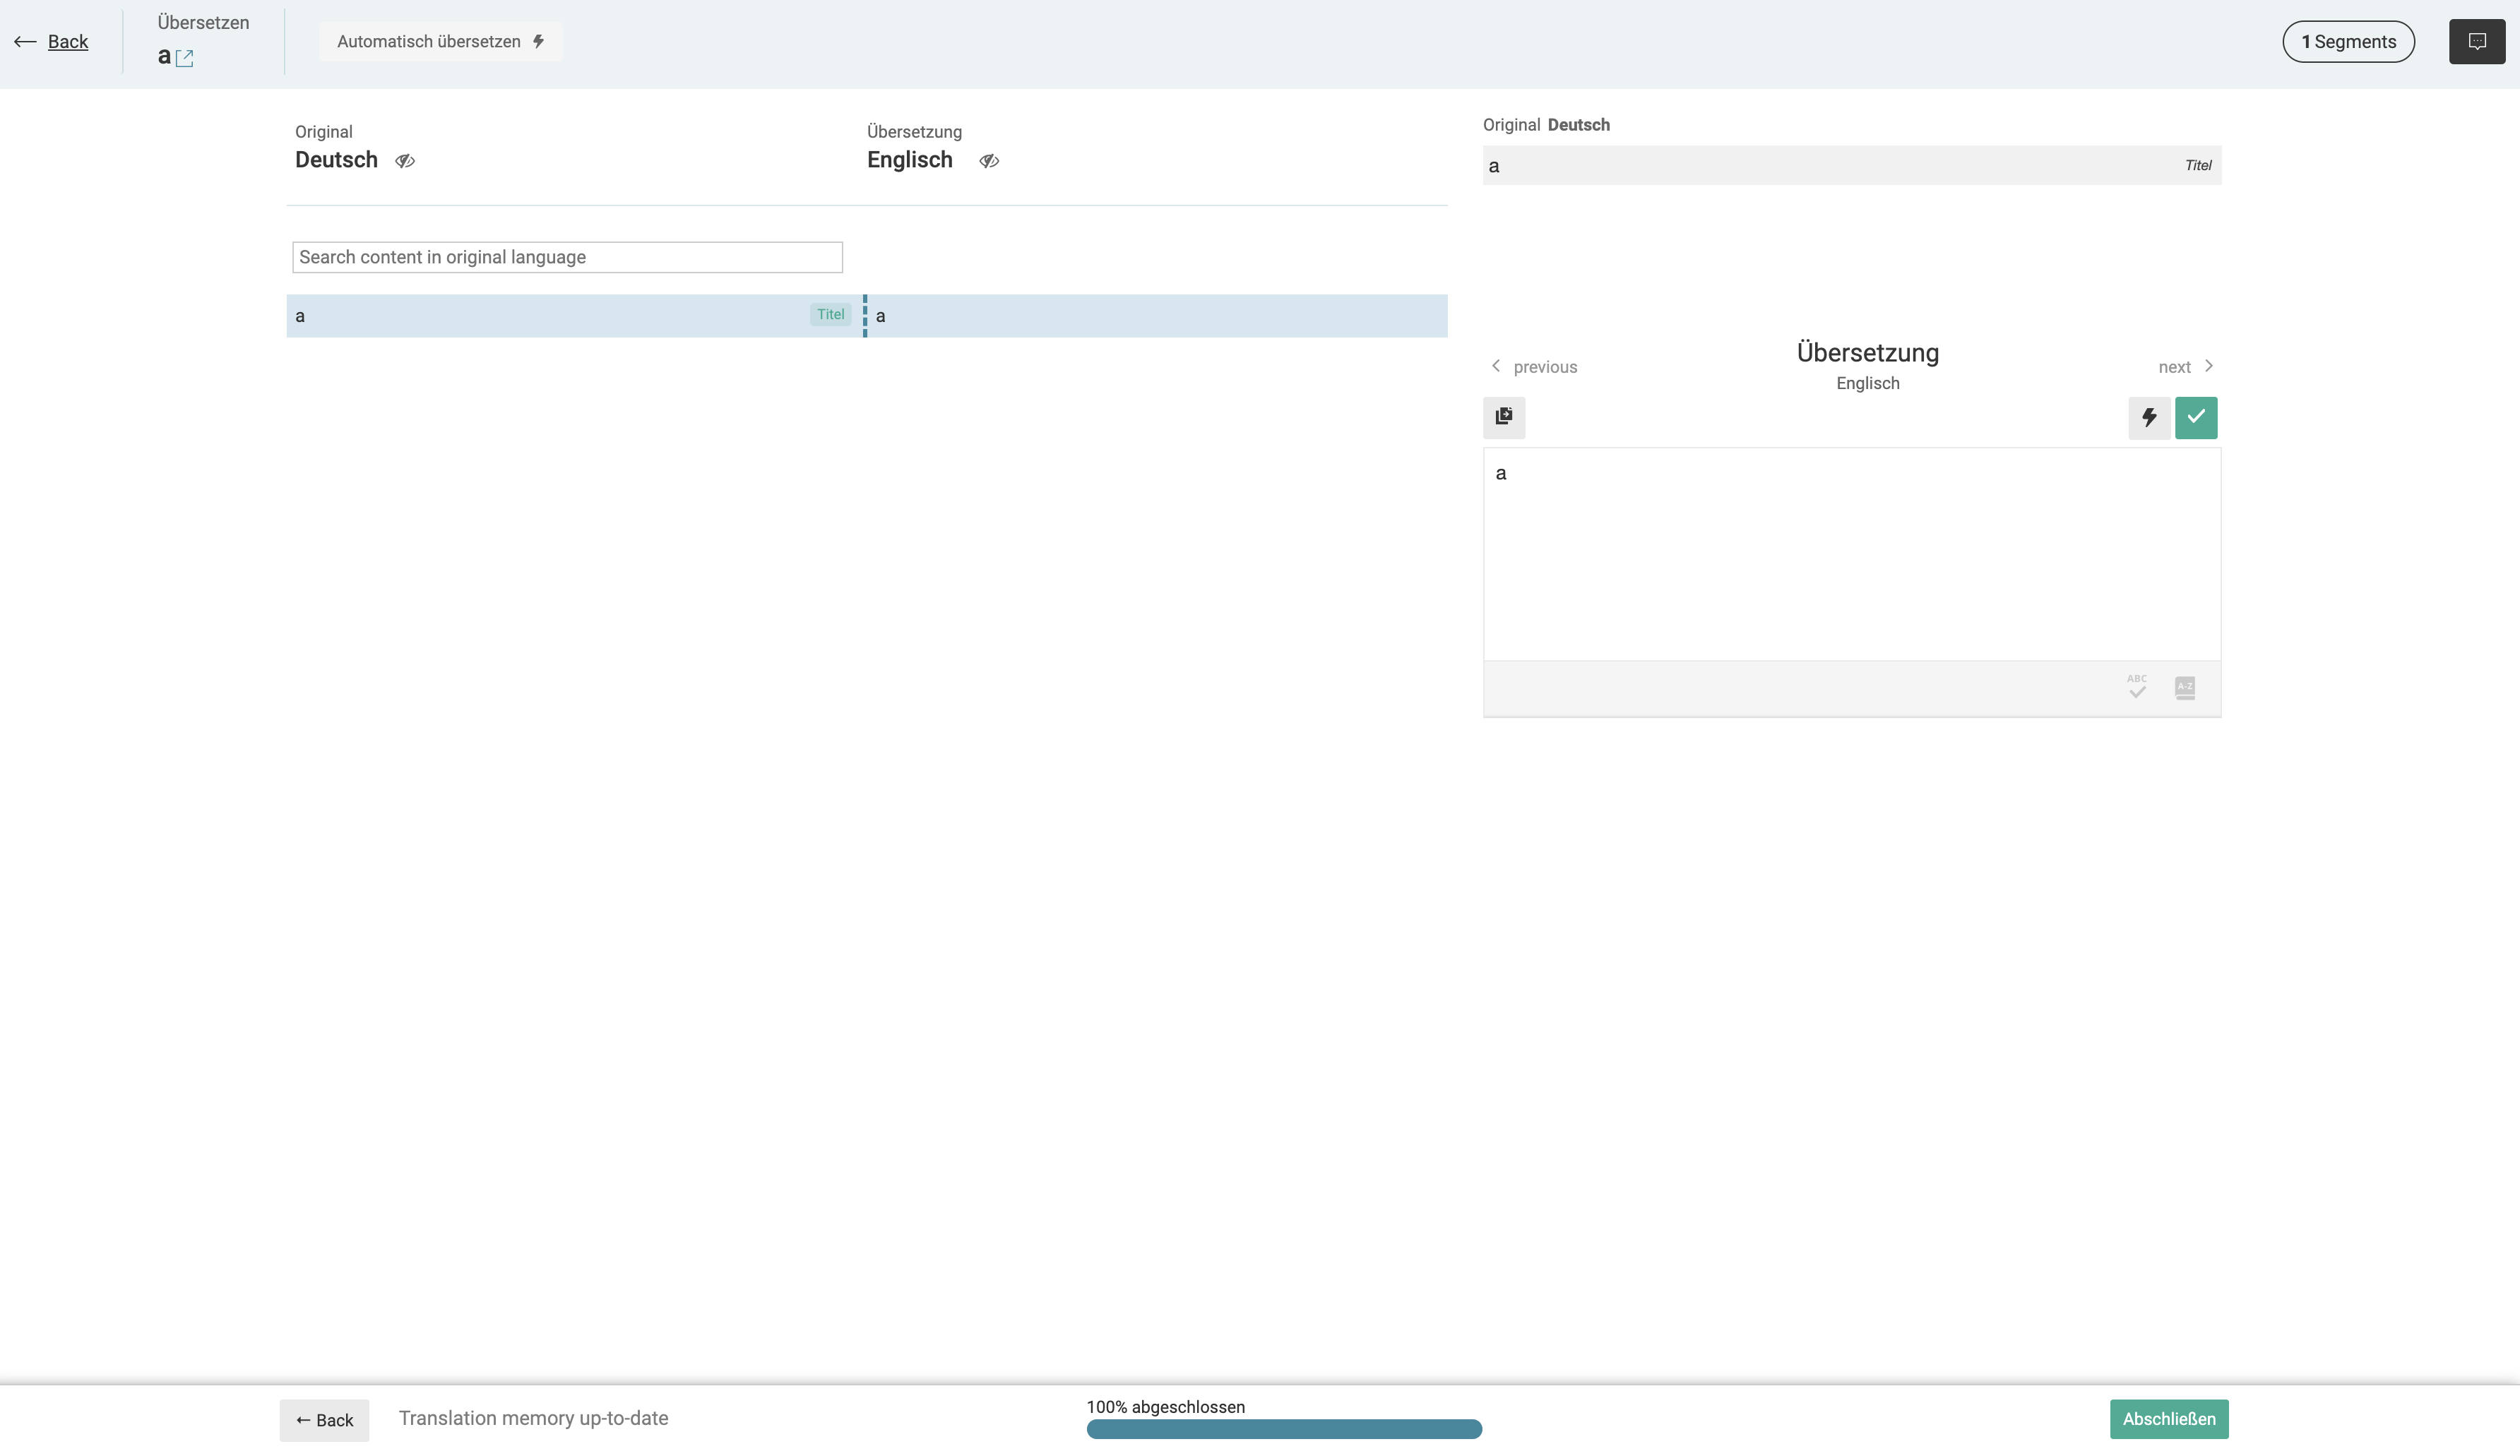Click the comments panel icon in top right
Viewport: 2520px width, 1456px height.
2476,42
